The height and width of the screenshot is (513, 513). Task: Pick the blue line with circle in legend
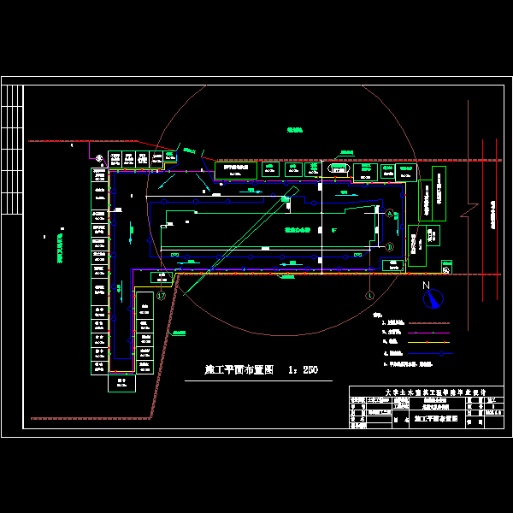430,353
